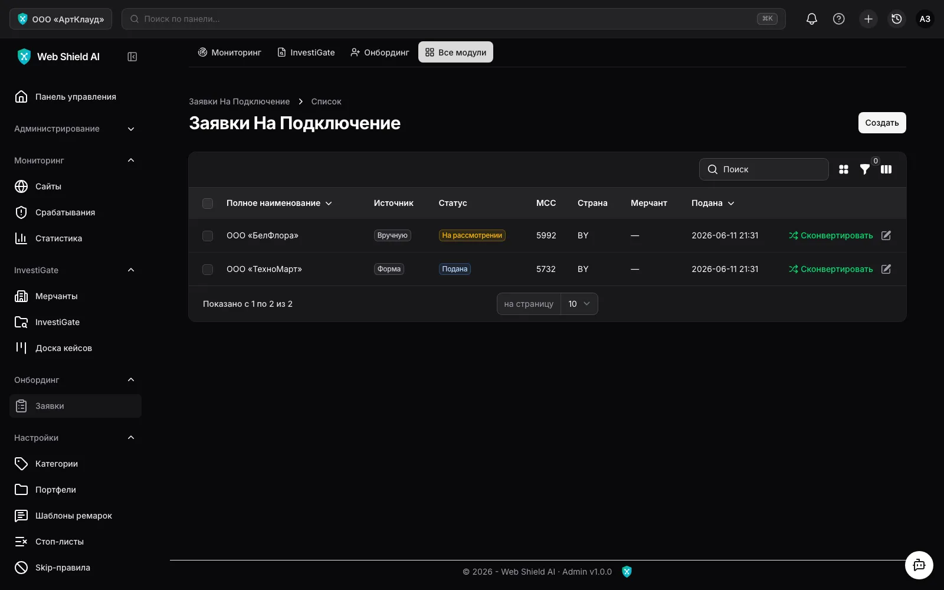Image resolution: width=944 pixels, height=590 pixels.
Task: Select the Все модули tab
Action: point(455,53)
